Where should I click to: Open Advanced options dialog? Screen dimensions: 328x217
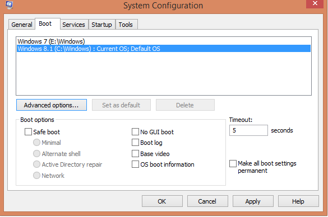pos(52,105)
